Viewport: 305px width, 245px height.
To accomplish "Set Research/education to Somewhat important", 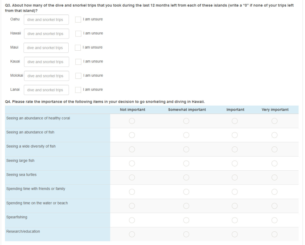I will pos(186,234).
